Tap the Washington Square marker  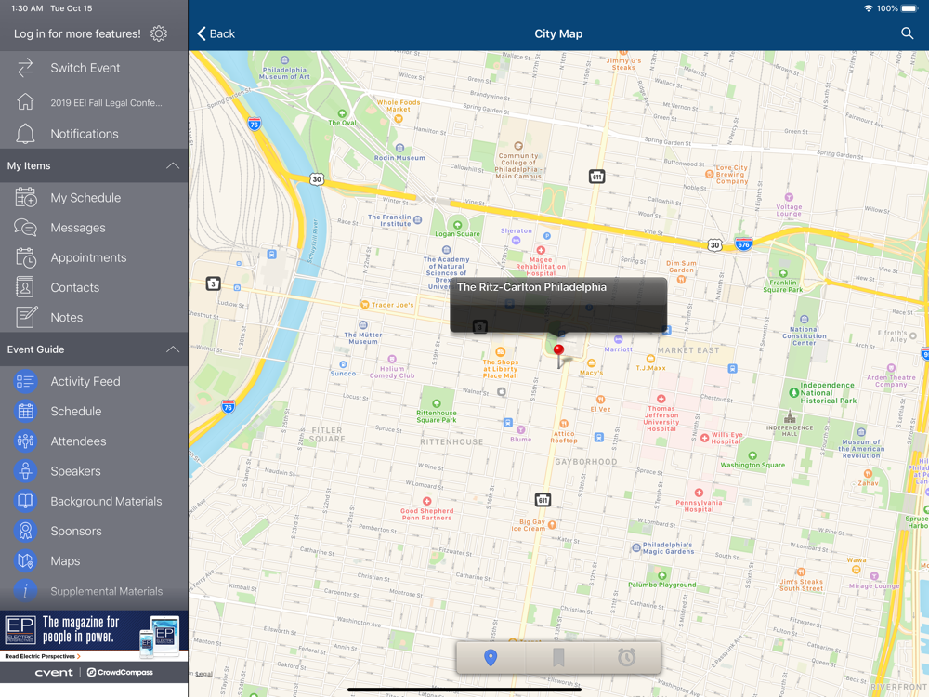point(752,455)
